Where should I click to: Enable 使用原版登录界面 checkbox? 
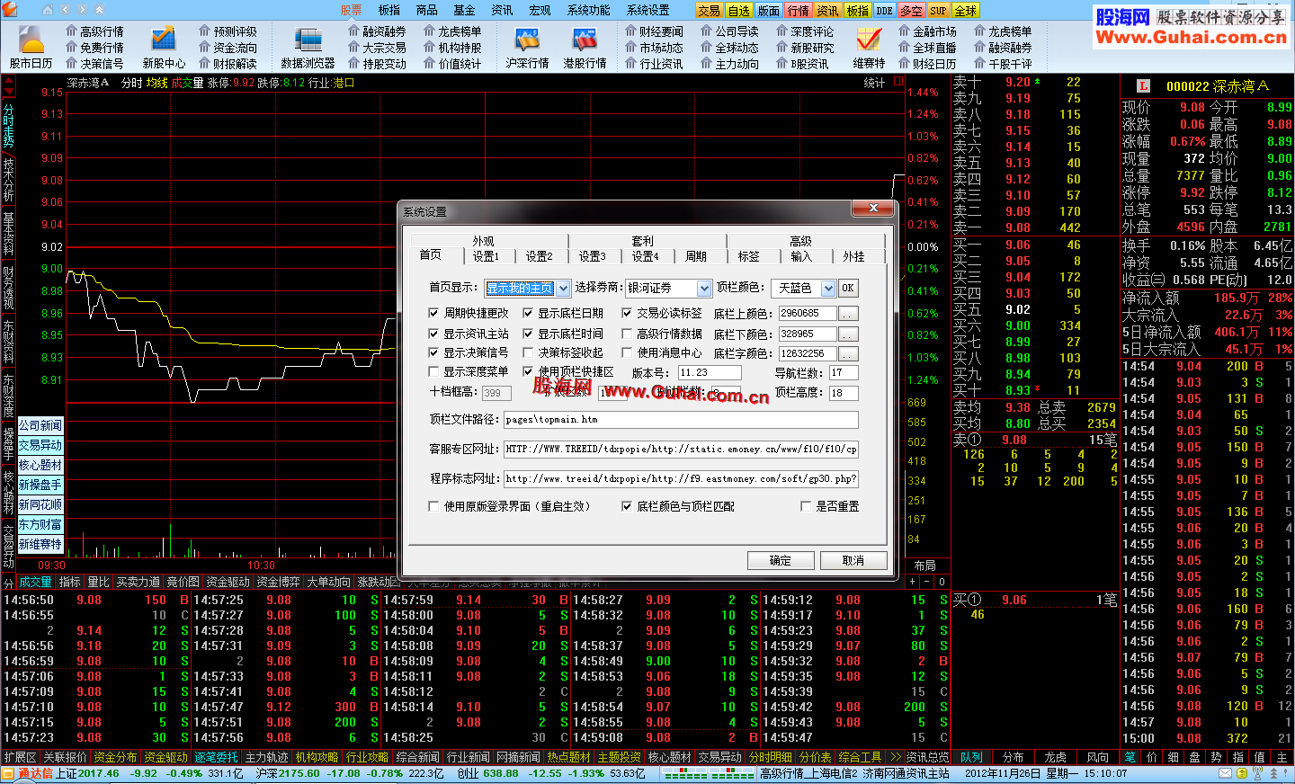(x=434, y=506)
